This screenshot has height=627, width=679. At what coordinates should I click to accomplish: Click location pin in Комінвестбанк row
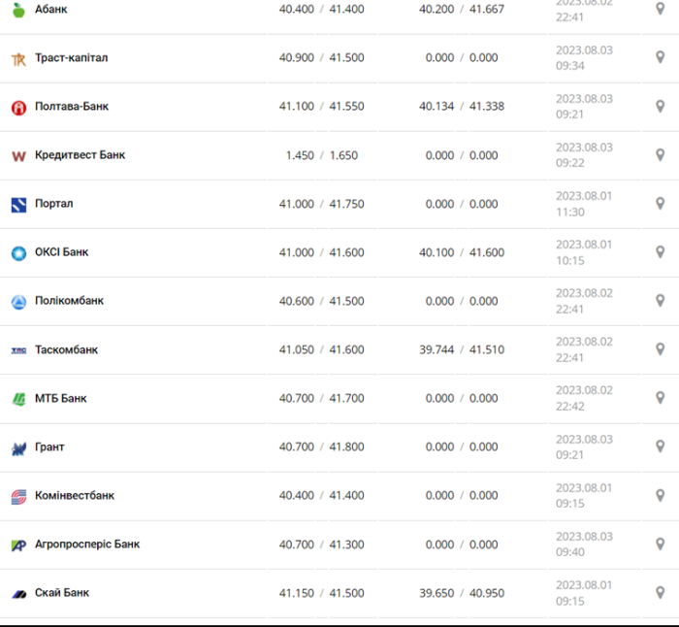coord(660,495)
